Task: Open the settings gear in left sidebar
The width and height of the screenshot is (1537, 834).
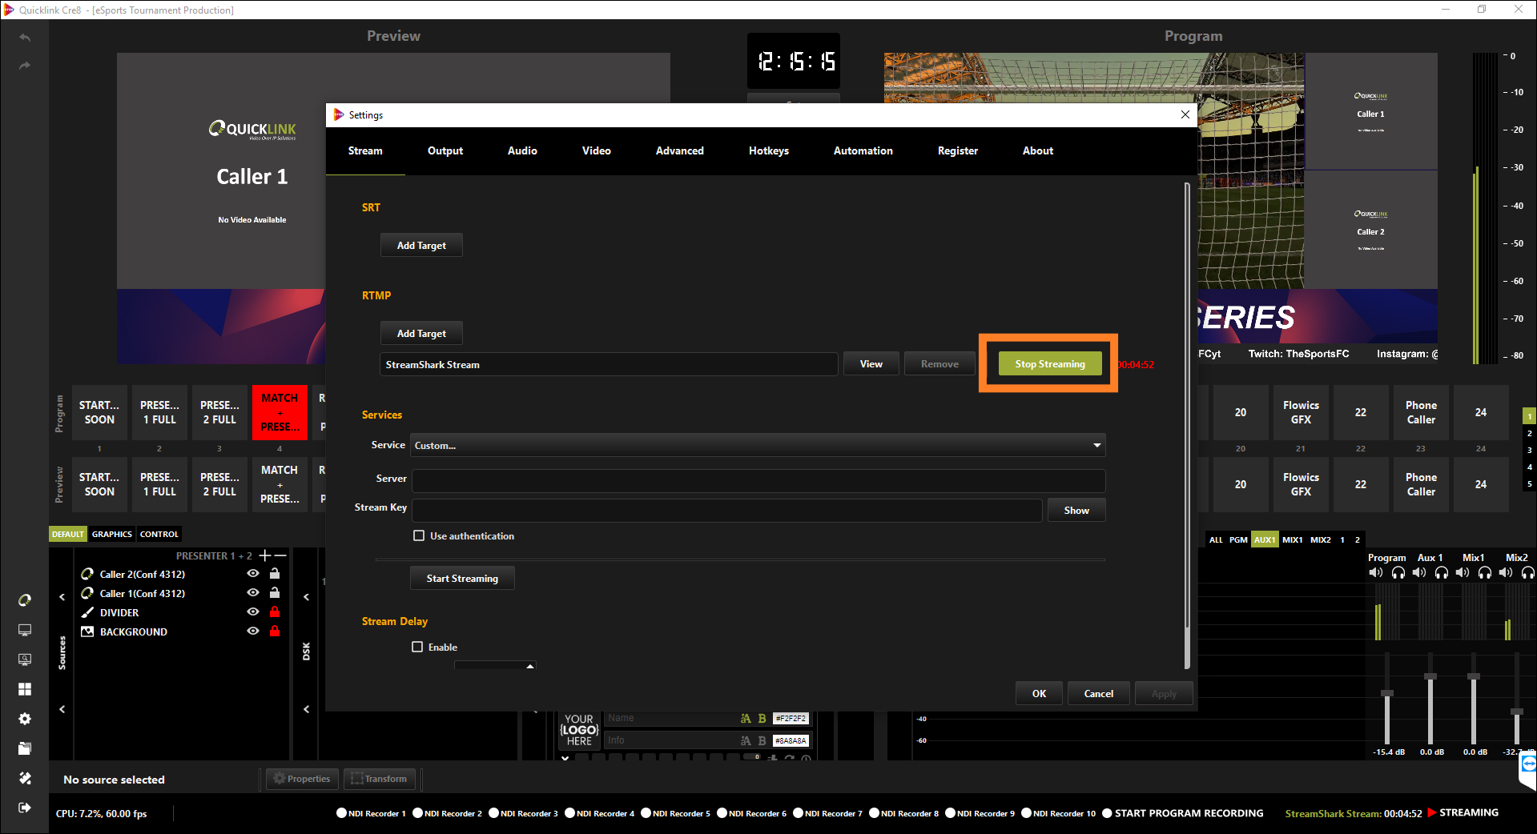Action: pos(25,719)
